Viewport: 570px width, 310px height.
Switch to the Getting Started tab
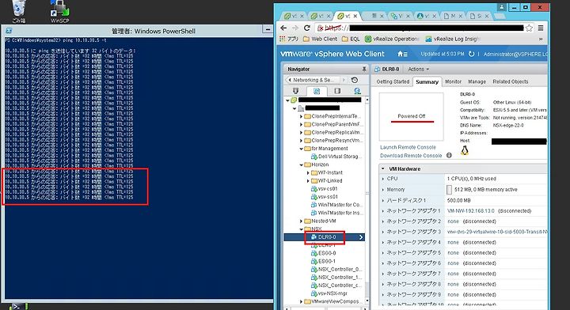tap(393, 81)
